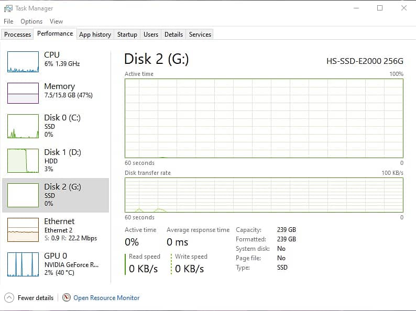The image size is (416, 311).
Task: Switch to the Performance tab
Action: point(55,34)
